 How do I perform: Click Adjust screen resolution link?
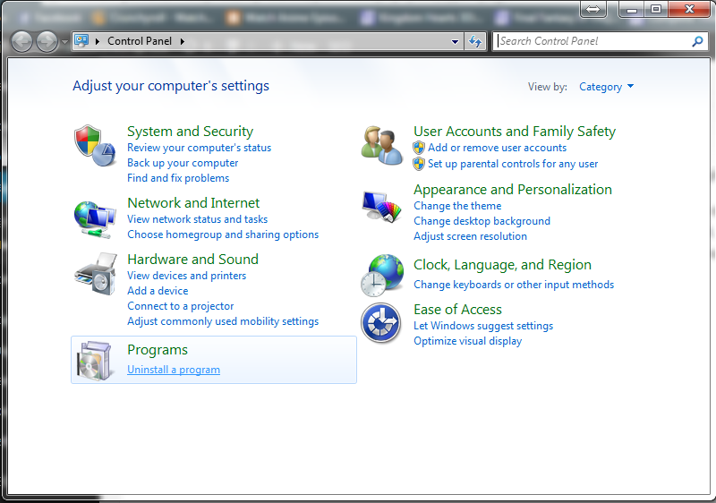coord(470,236)
